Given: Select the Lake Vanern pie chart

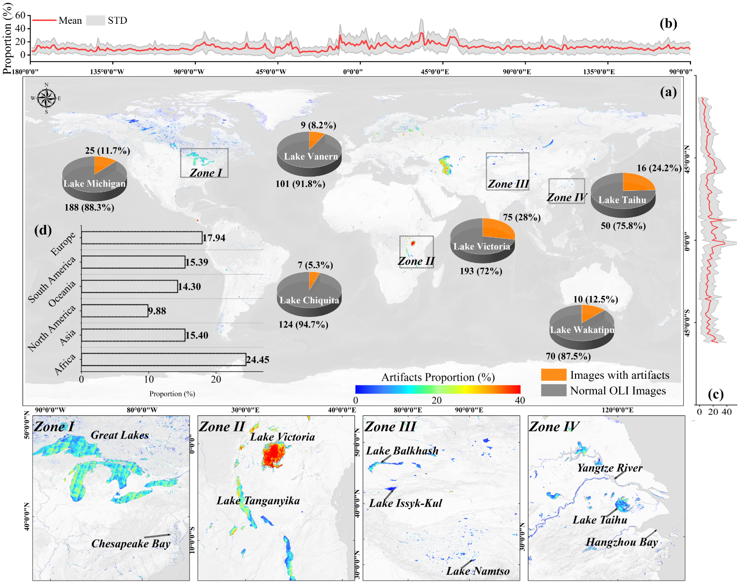Looking at the screenshot, I should (309, 153).
